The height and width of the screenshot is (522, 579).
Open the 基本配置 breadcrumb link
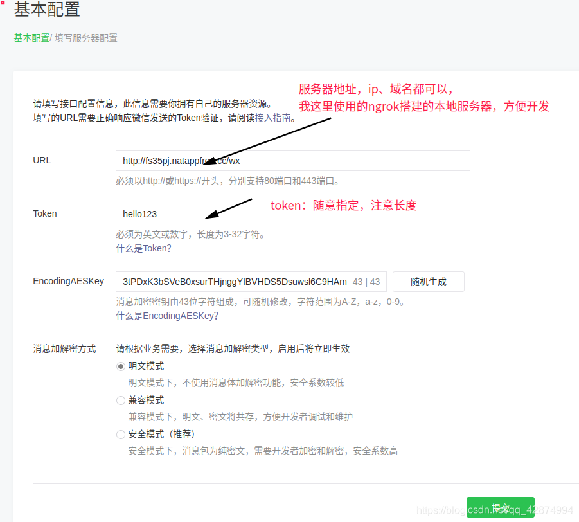(31, 38)
